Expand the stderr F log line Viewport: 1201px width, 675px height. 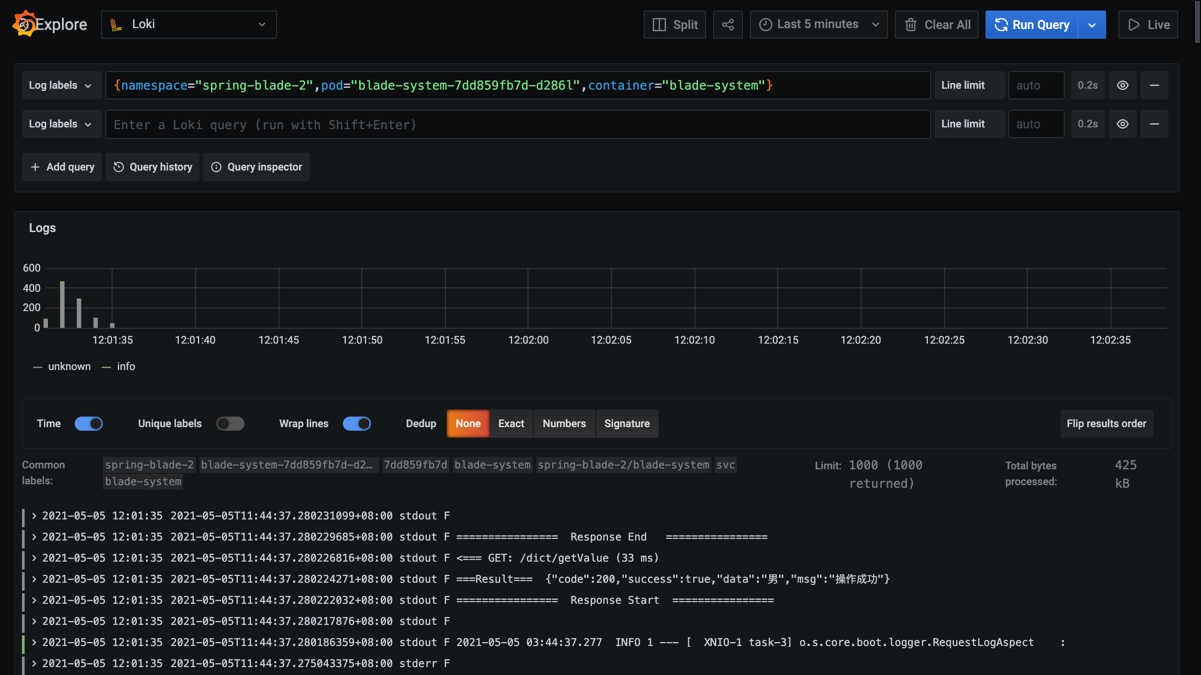34,663
